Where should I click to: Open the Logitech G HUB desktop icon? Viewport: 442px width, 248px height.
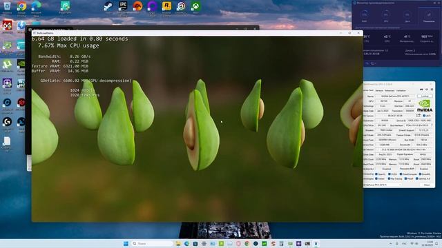7,123
